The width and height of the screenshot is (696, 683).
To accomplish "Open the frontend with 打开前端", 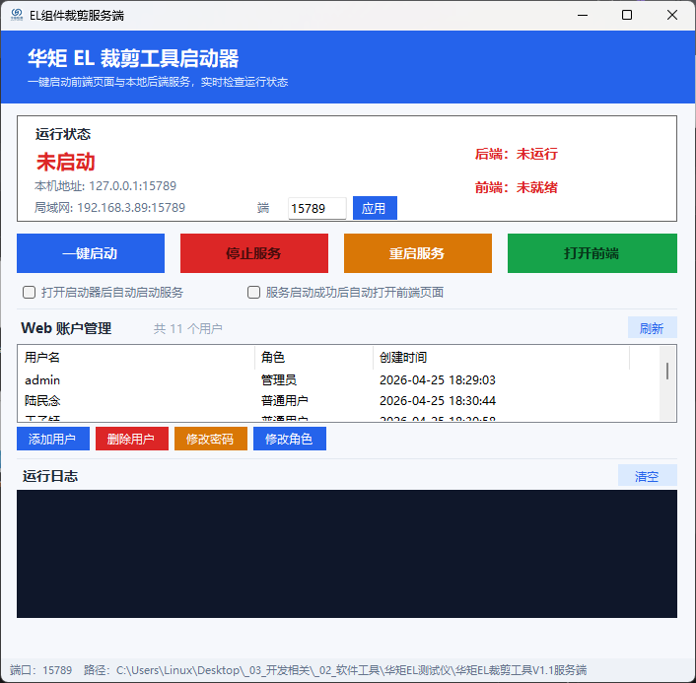I will tap(592, 253).
